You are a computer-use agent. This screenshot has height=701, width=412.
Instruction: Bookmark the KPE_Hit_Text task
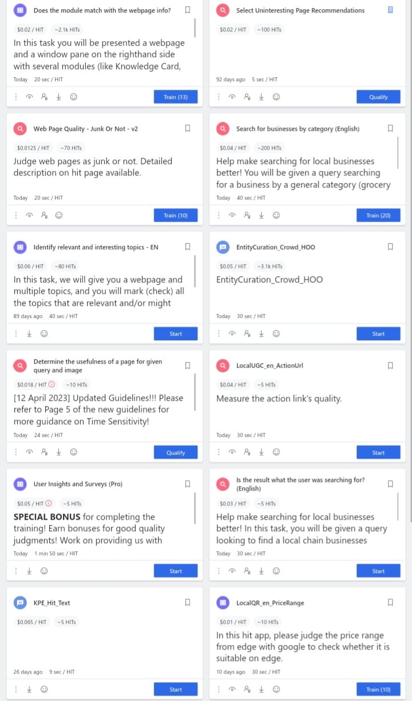187,603
